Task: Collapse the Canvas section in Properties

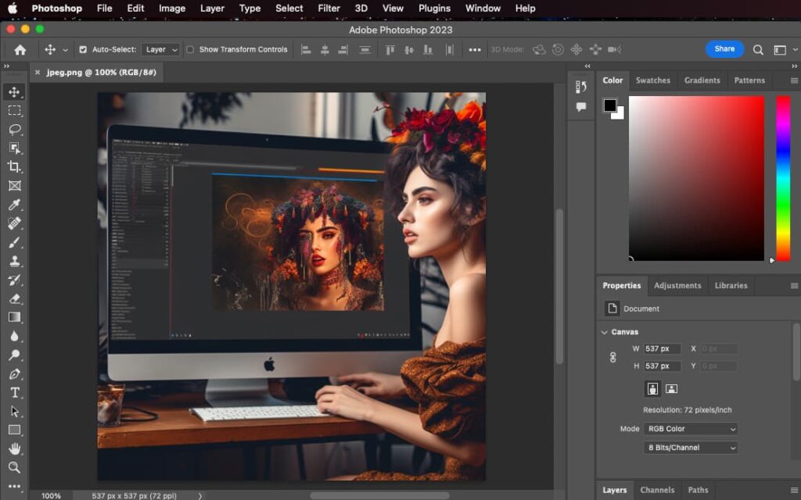Action: point(604,331)
